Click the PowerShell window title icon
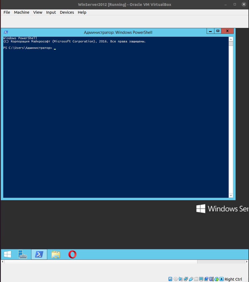Image resolution: width=249 pixels, height=282 pixels. point(6,32)
